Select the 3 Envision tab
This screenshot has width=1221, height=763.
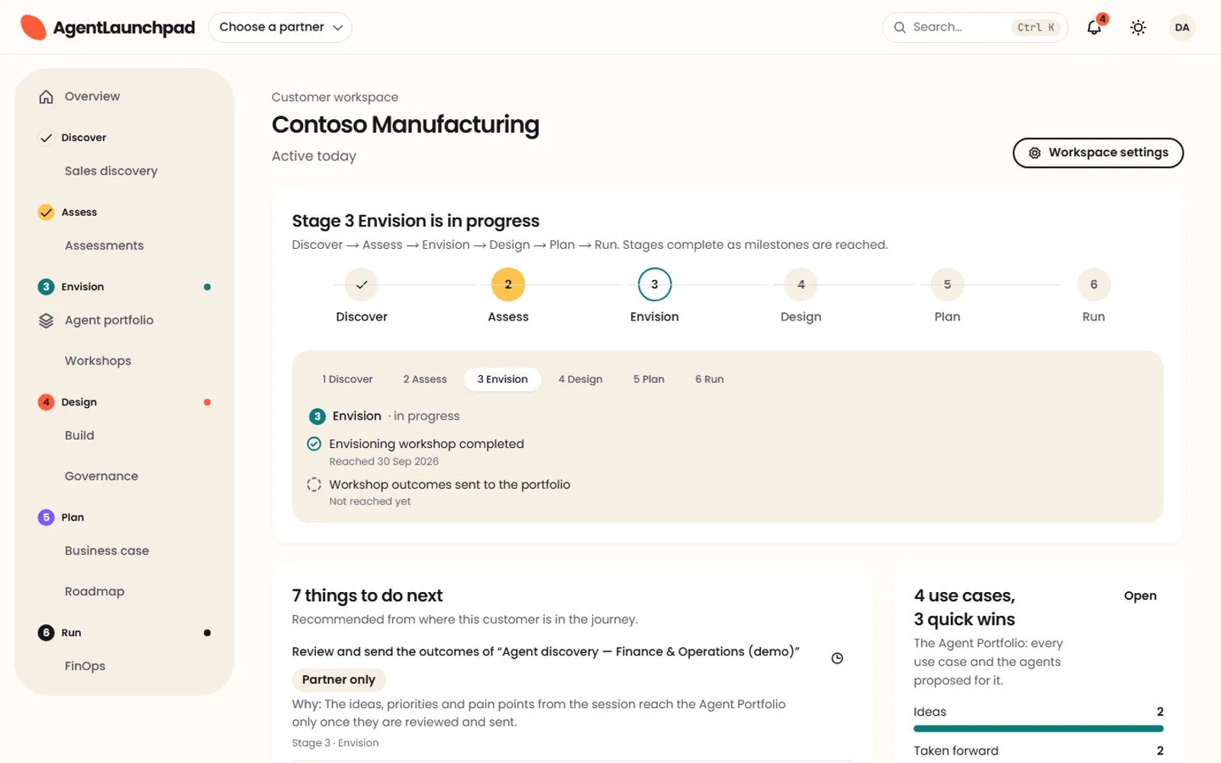click(x=503, y=379)
